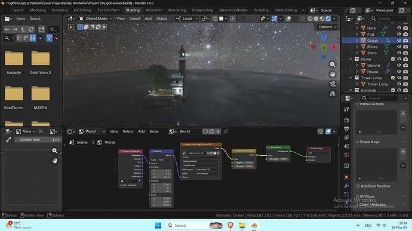Adjust Background node Strength value

278,159
